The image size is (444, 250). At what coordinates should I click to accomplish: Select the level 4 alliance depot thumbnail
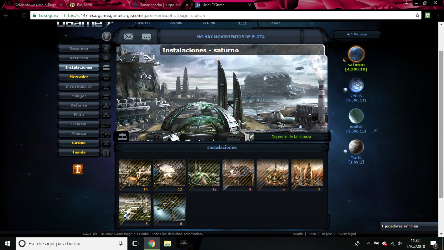(x=238, y=175)
